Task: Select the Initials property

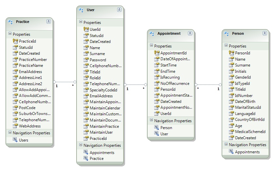Action: point(240,71)
